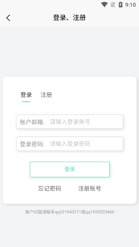Click the 账户邮箱 label
This screenshot has height=247, width=139.
coord(32,122)
